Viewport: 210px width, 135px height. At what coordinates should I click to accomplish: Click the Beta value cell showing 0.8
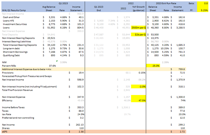click(203, 3)
